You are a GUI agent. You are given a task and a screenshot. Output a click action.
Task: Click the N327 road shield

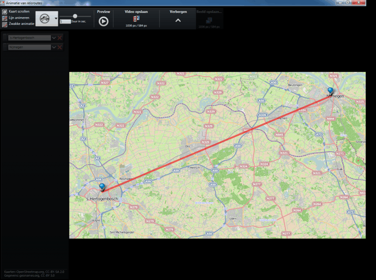click(x=105, y=83)
